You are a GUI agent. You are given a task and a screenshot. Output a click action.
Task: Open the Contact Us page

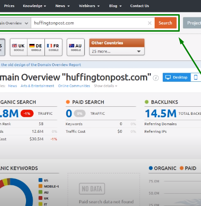click(140, 6)
